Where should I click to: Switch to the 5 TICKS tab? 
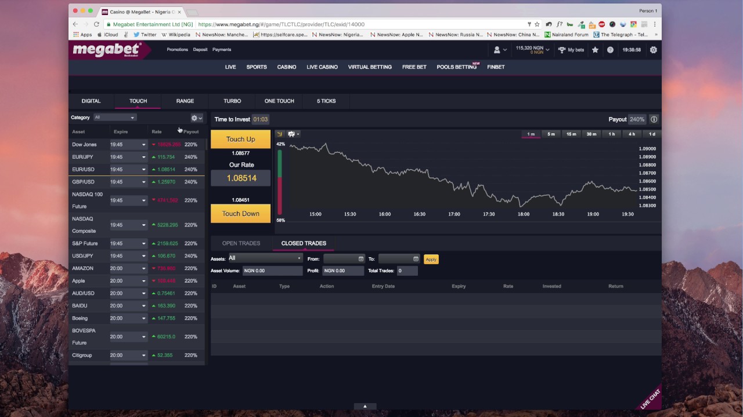coord(326,101)
